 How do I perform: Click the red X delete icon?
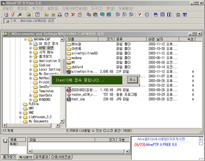coord(73,14)
